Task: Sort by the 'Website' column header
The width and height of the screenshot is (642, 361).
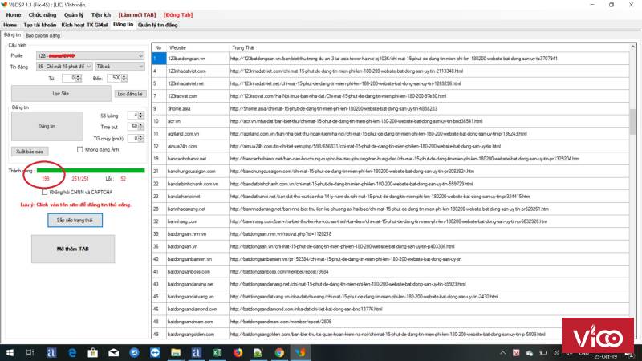Action: (197, 47)
